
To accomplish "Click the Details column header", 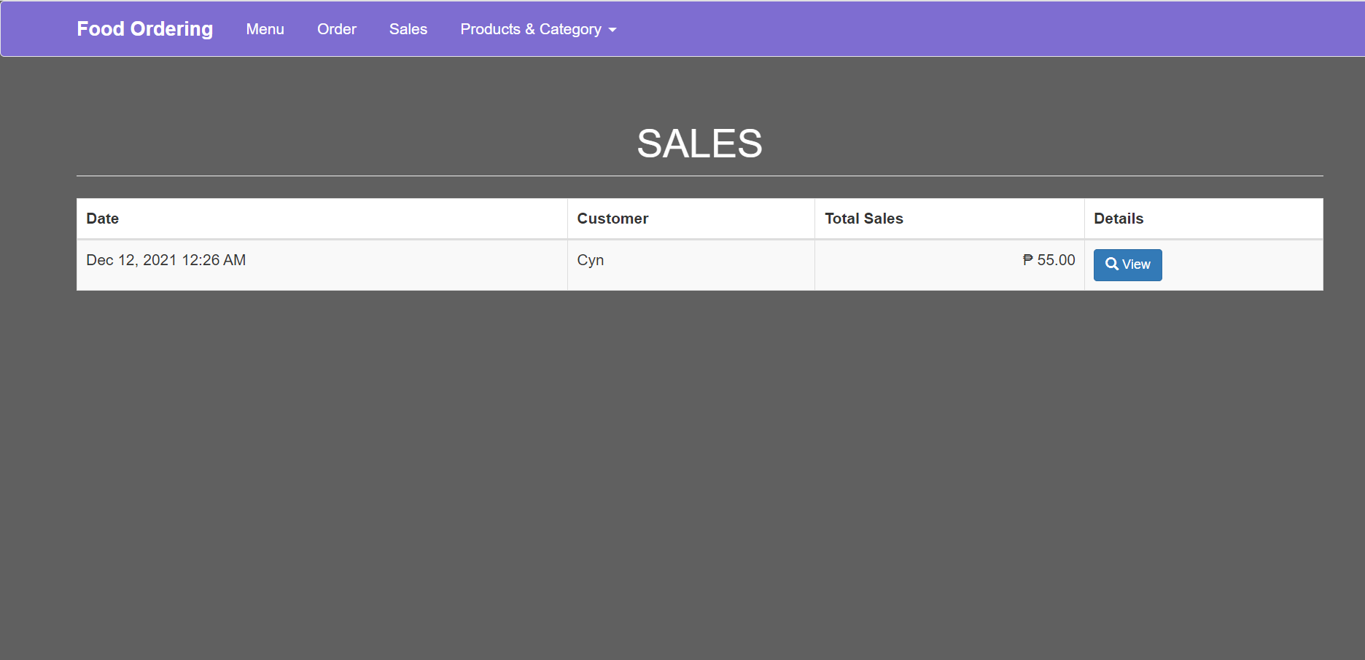I will [x=1119, y=219].
